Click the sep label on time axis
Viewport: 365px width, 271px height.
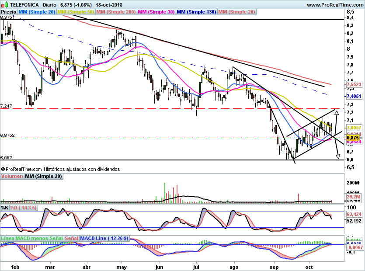click(274, 267)
